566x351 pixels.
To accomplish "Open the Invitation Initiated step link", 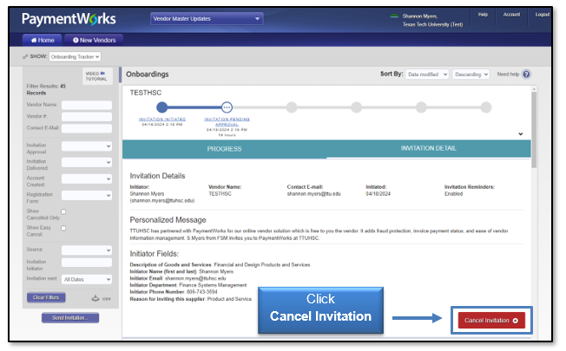I will point(162,119).
